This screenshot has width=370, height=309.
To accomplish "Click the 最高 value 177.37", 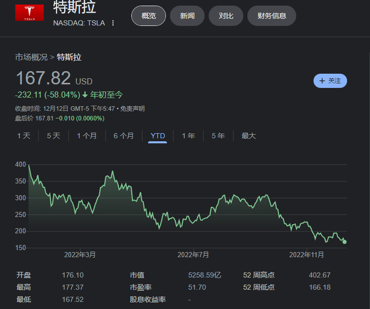I will [73, 287].
